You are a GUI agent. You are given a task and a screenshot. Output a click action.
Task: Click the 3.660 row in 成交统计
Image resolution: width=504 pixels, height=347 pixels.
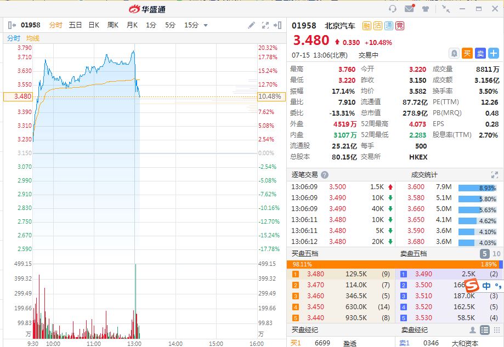point(449,209)
